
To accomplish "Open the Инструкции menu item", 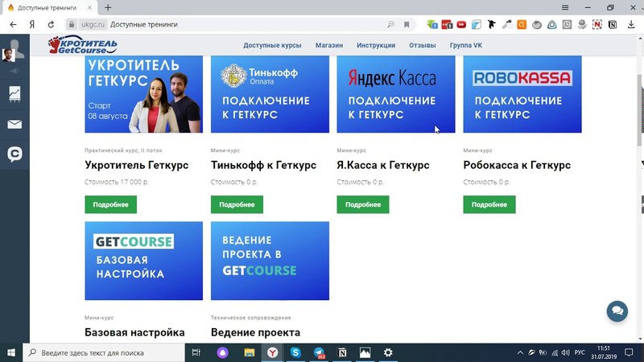I will tap(376, 45).
